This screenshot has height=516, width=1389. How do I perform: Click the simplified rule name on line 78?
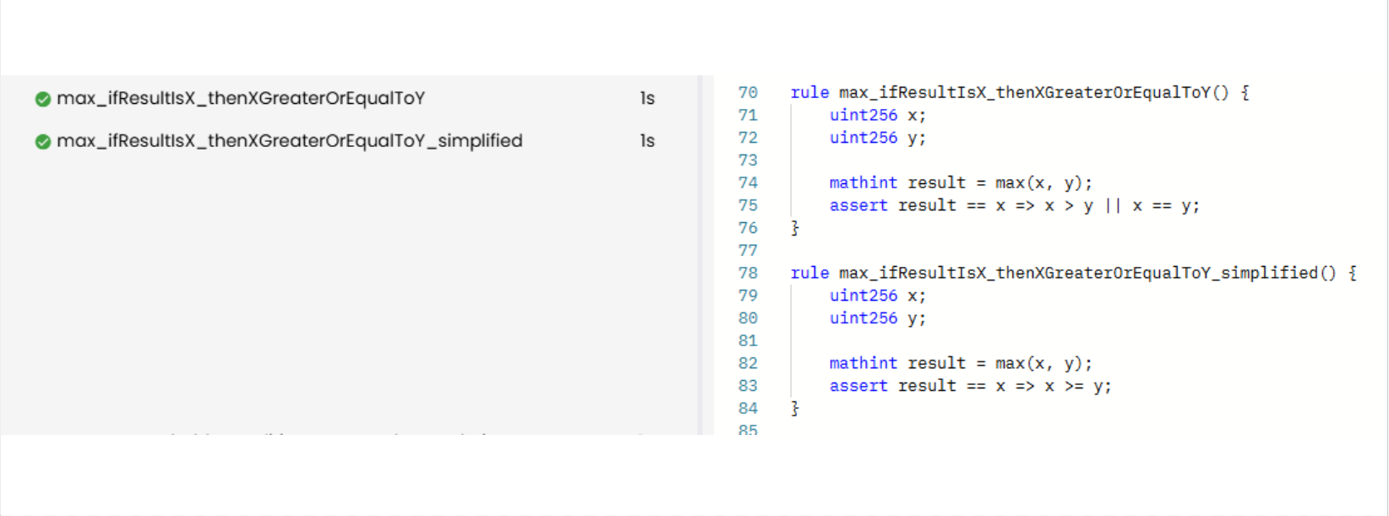[x=1078, y=274]
